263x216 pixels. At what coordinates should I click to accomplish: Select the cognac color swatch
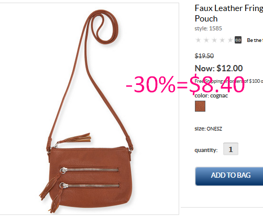[200, 106]
